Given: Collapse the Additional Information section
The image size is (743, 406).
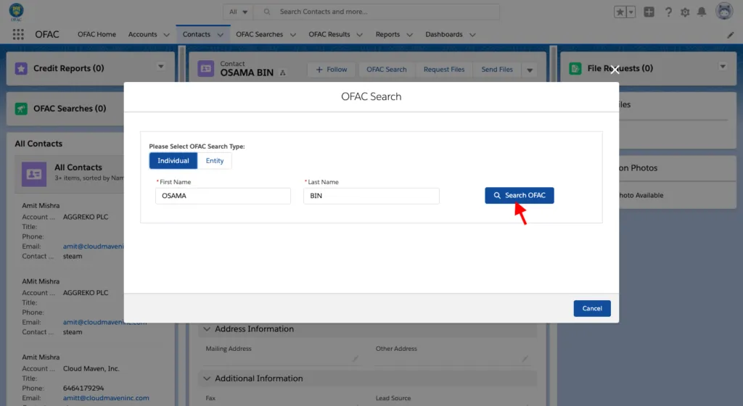Looking at the screenshot, I should (207, 378).
